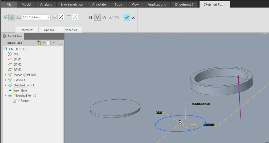Select the Extrude 1 feature
Image resolution: width=269 pixels, height=143 pixels.
click(x=19, y=80)
